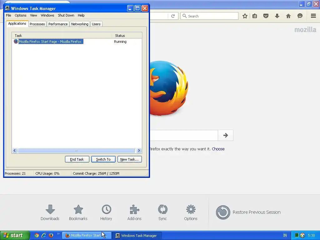Switch to the Users tab
This screenshot has height=240, width=320.
pyautogui.click(x=96, y=24)
